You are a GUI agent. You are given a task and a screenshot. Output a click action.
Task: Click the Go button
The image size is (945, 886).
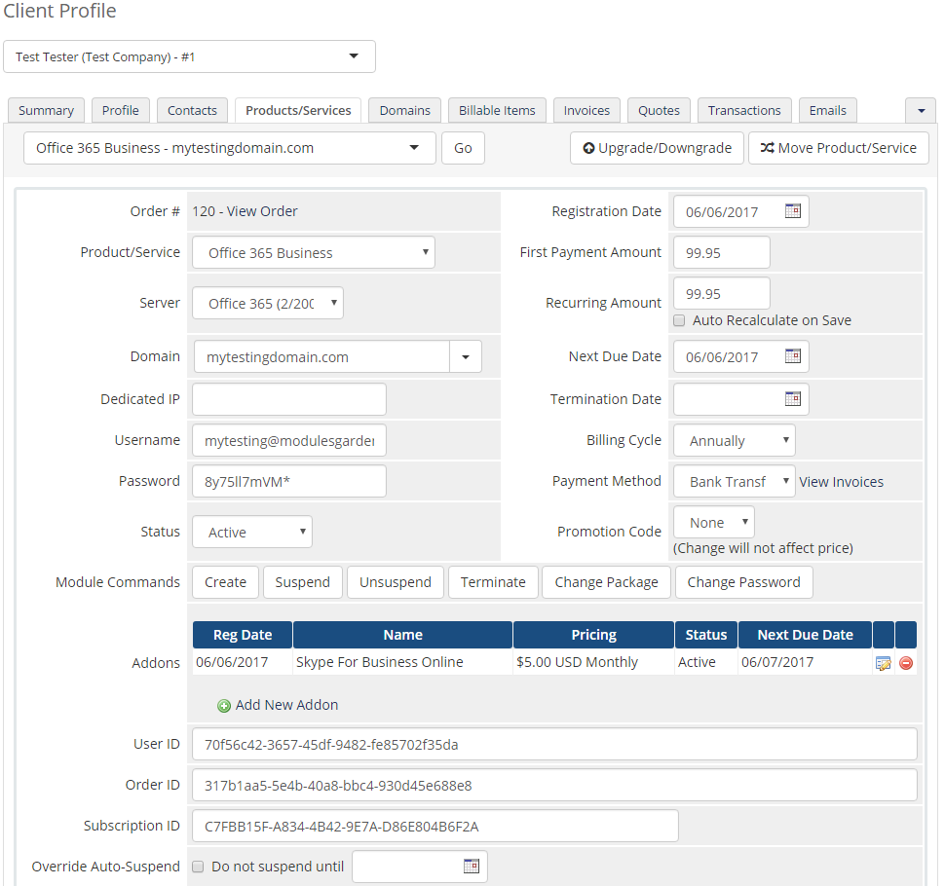(x=463, y=148)
